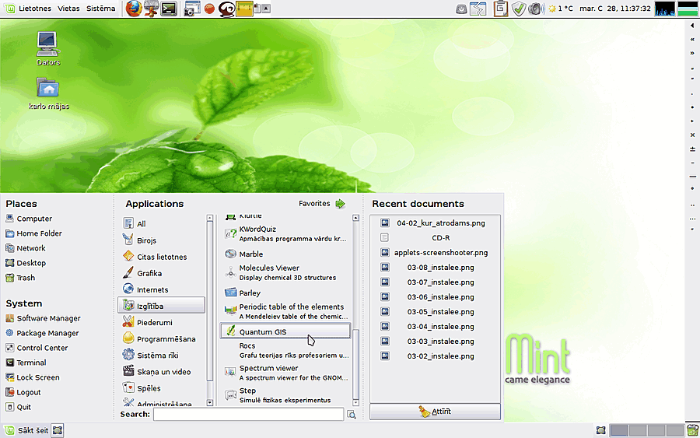Screen dimensions: 700x438
Task: Open recent file applets-screenshooter.png
Action: click(x=435, y=252)
